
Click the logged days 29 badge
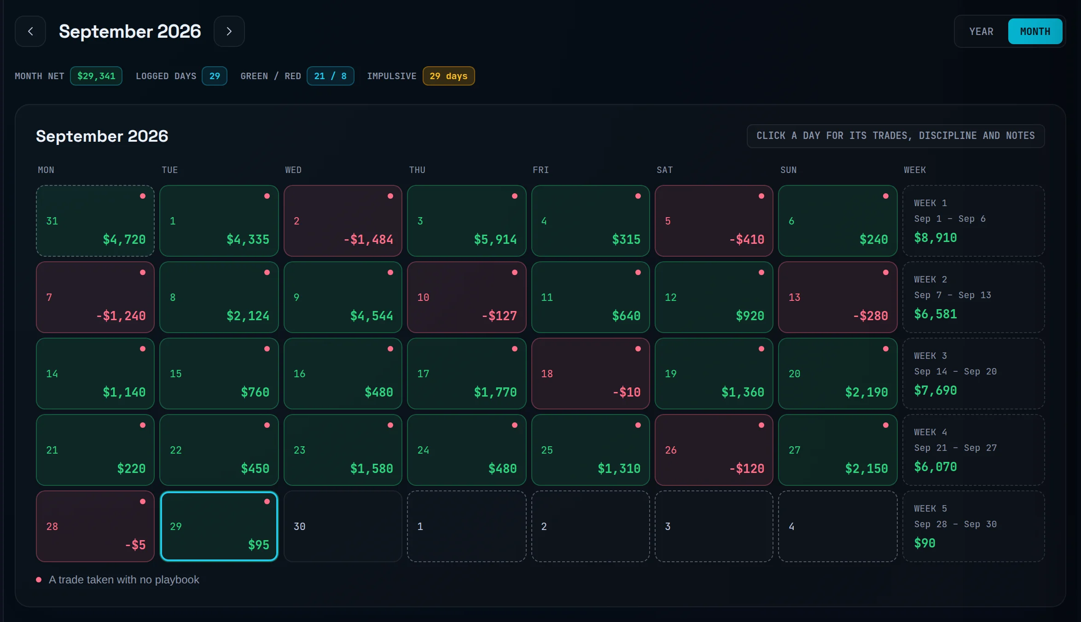[215, 76]
